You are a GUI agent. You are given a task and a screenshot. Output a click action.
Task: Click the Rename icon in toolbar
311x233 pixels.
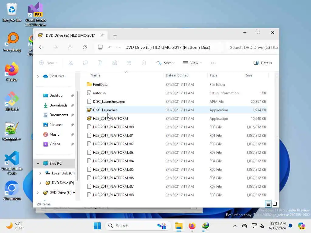(114, 63)
